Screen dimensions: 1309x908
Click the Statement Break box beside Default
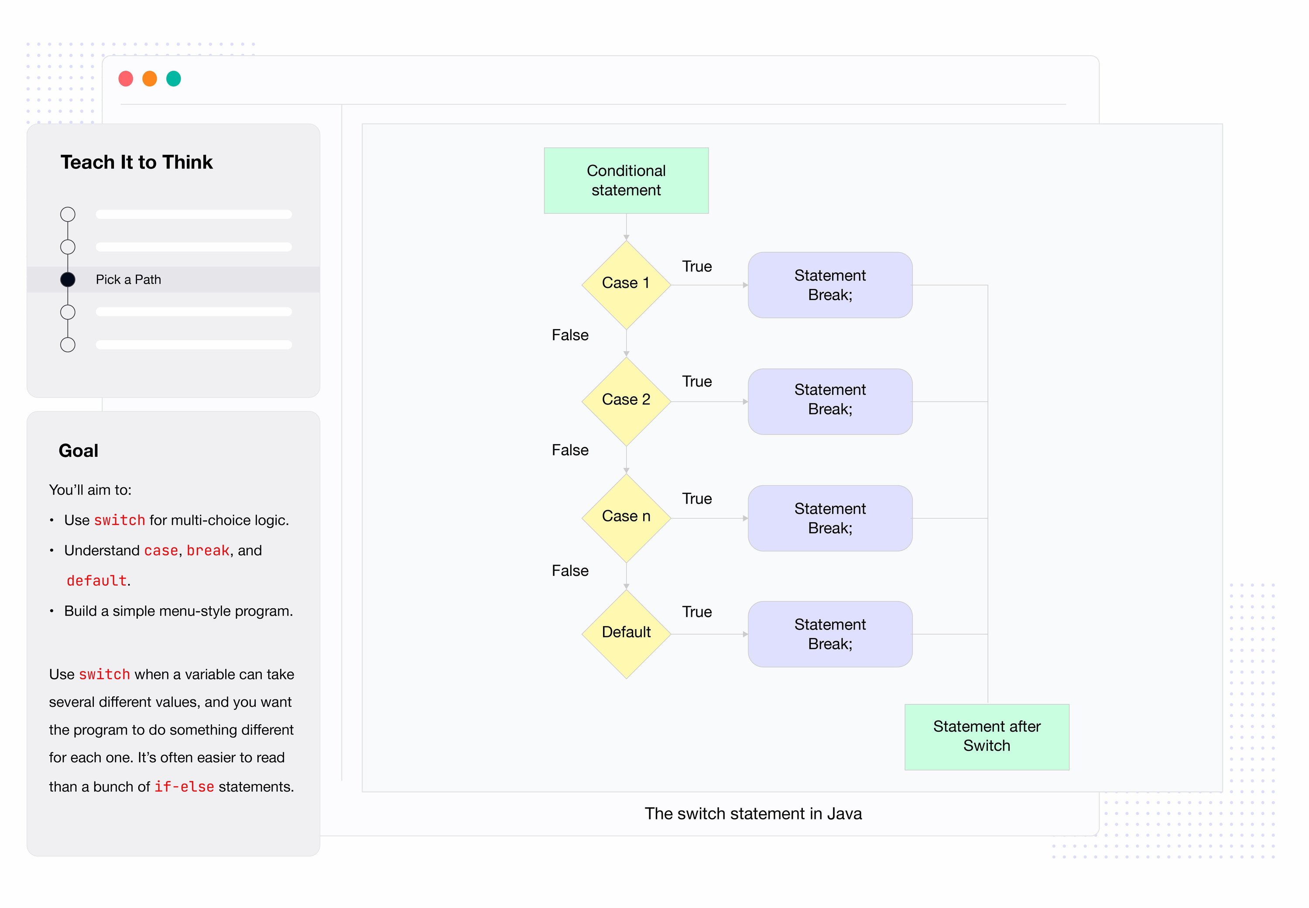pyautogui.click(x=830, y=634)
